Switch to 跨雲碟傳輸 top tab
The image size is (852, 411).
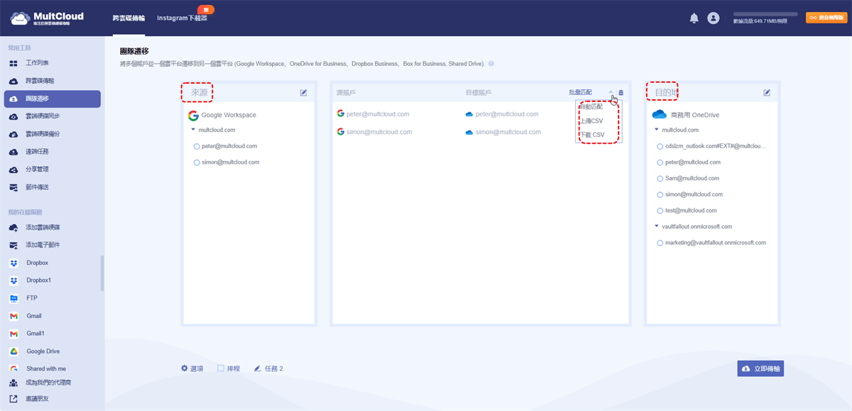point(128,18)
